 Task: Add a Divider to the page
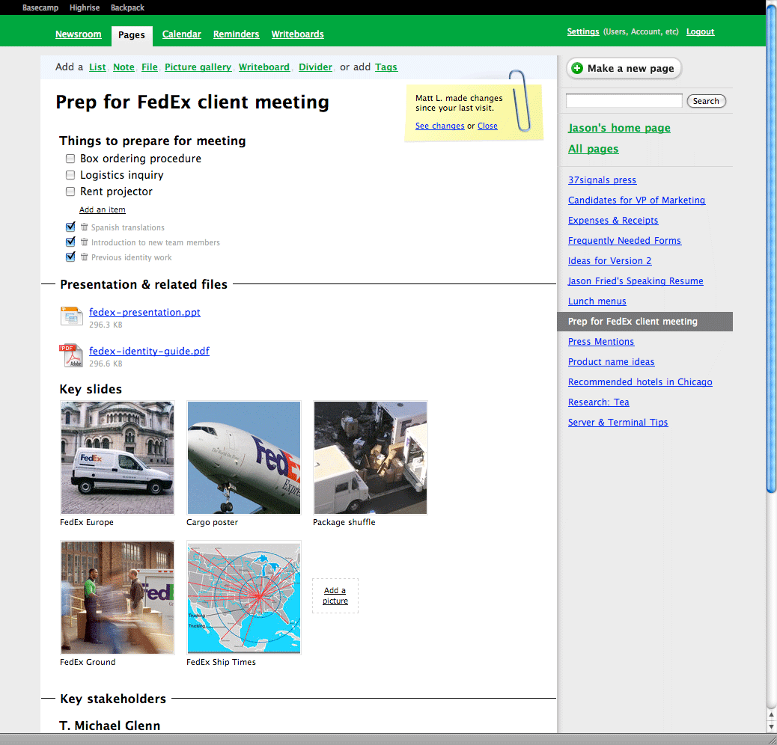click(x=315, y=67)
